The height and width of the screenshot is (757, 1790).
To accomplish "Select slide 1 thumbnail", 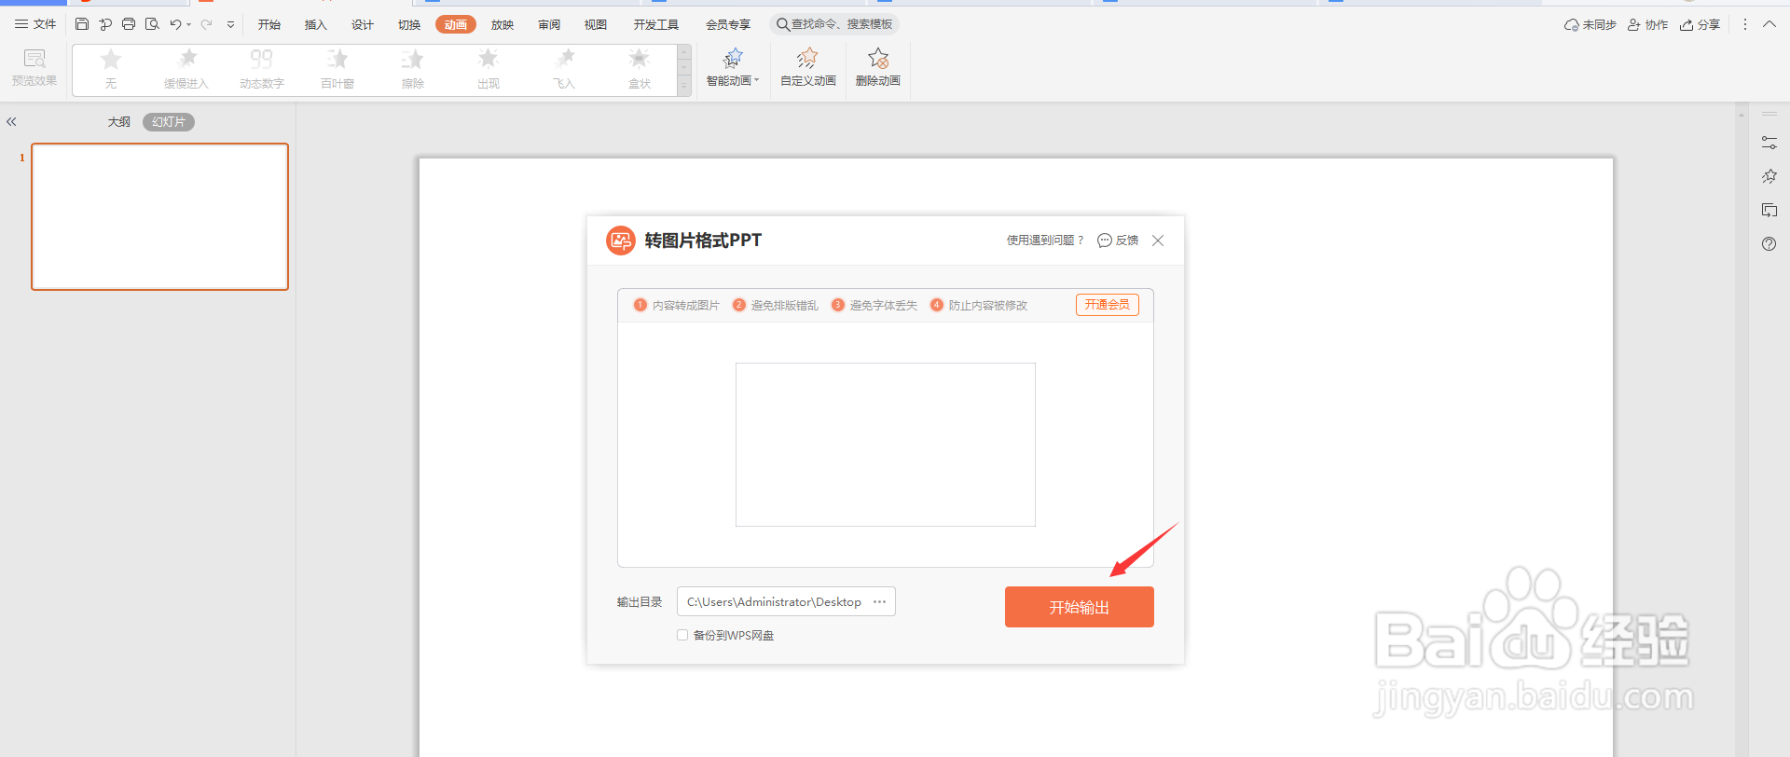I will point(160,216).
